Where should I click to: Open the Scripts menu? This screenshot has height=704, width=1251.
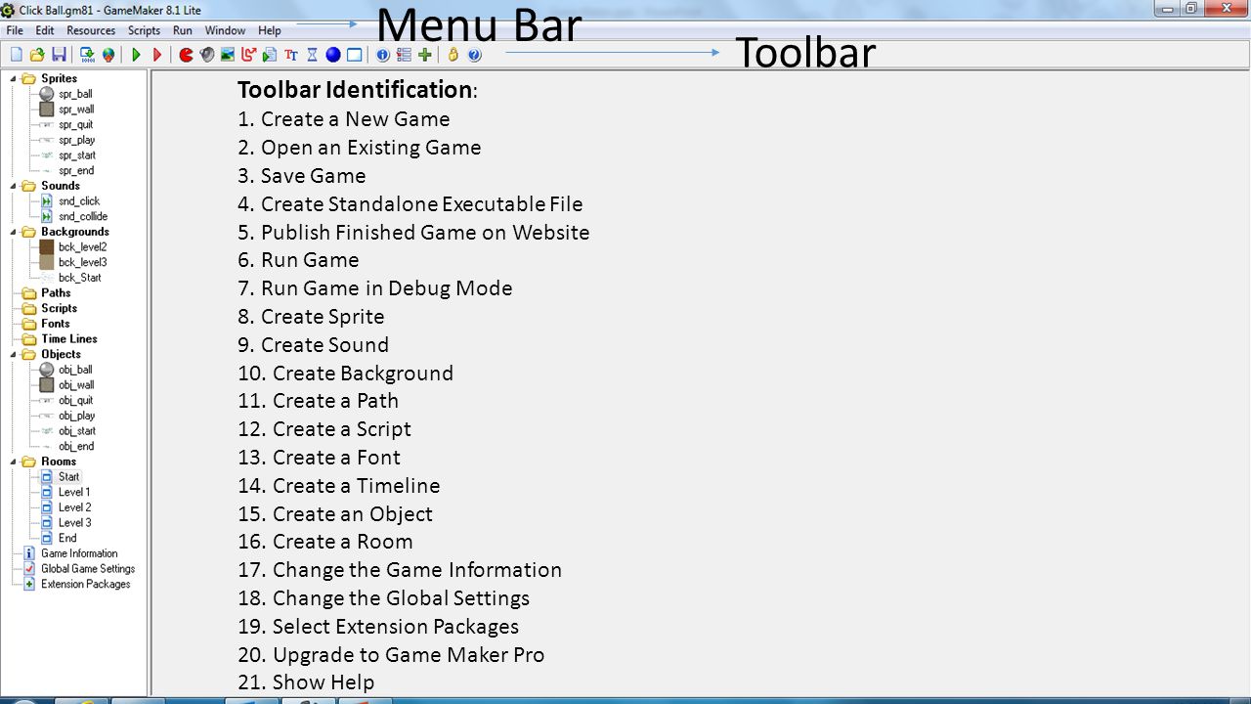(x=144, y=30)
